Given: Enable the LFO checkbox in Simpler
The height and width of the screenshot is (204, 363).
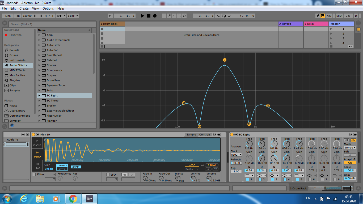Looking at the screenshot, I should pyautogui.click(x=108, y=175).
